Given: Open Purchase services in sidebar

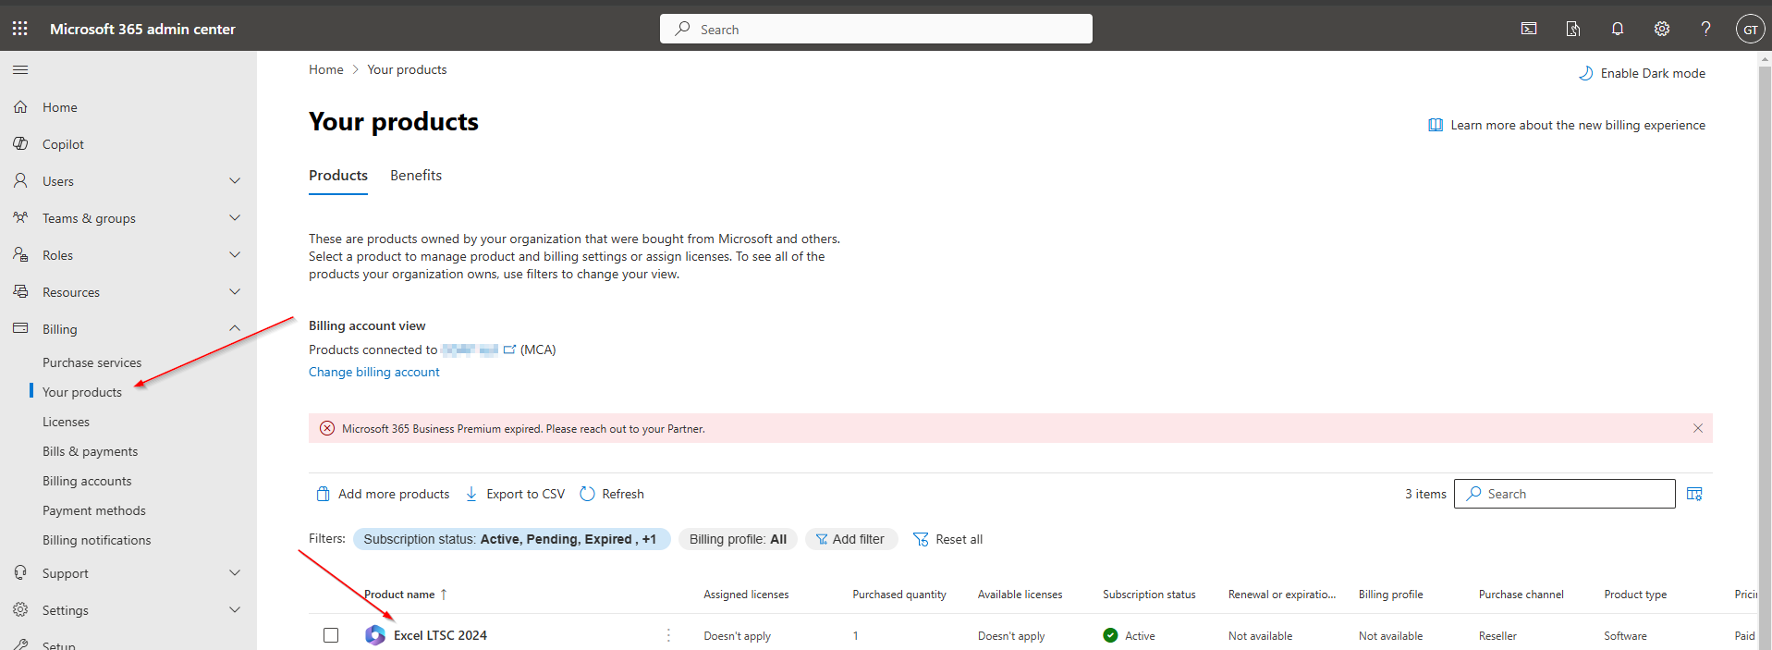Looking at the screenshot, I should coord(92,362).
